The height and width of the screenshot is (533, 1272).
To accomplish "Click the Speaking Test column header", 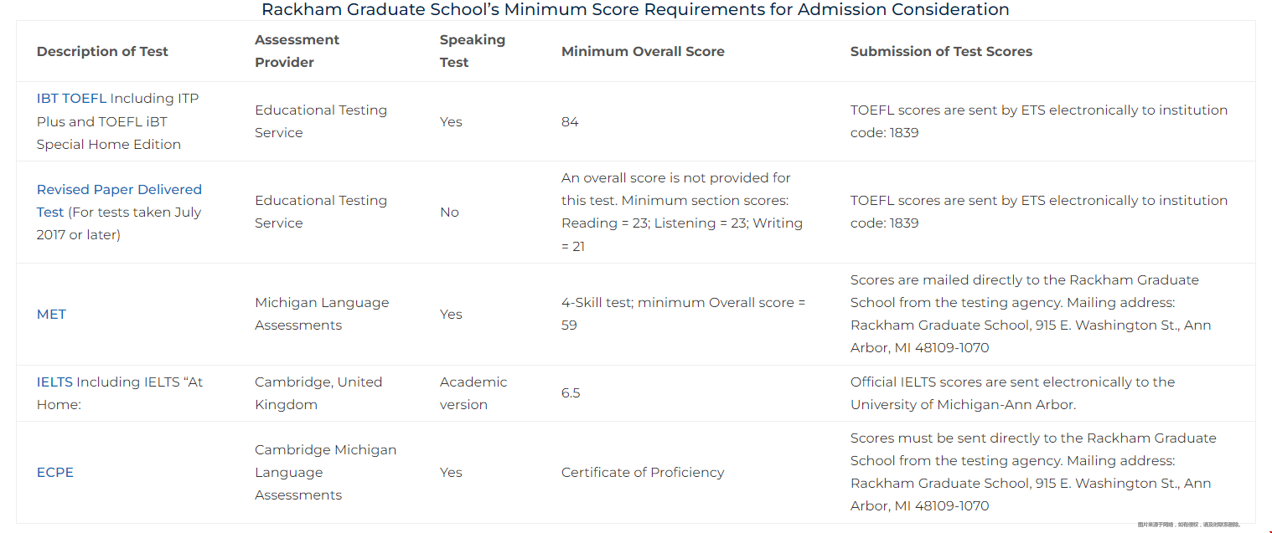I will tap(472, 51).
